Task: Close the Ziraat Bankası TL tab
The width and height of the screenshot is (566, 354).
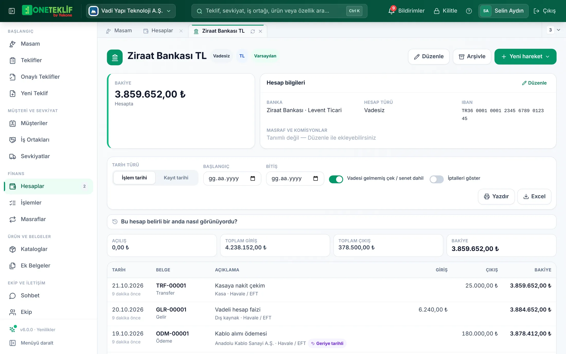Action: [x=260, y=31]
